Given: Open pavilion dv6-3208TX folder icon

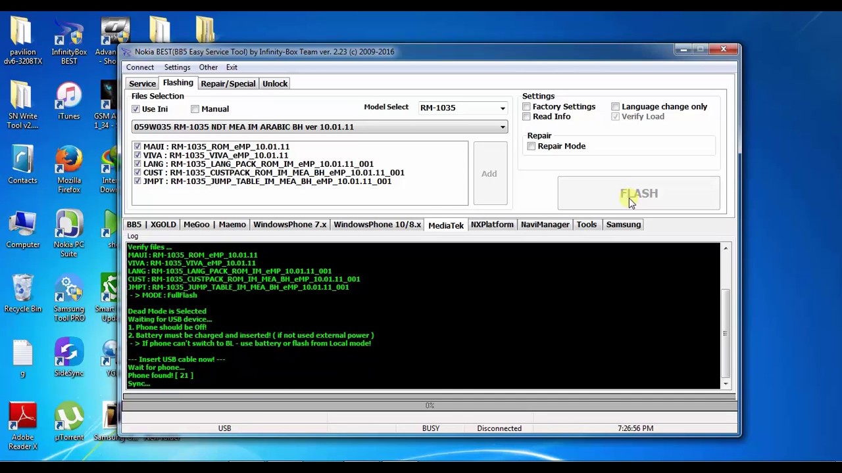Looking at the screenshot, I should coord(22,41).
